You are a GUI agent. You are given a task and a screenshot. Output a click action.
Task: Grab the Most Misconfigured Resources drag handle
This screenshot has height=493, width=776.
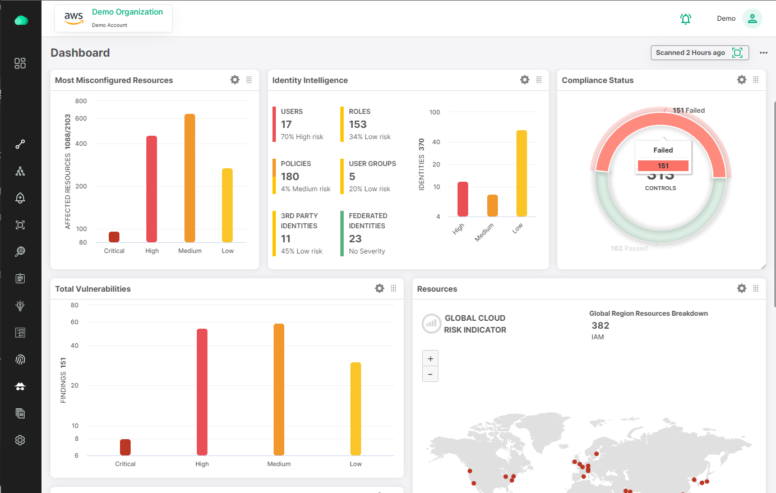249,80
